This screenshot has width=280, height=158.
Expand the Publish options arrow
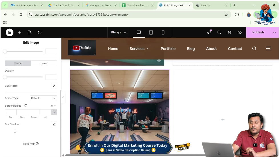click(x=274, y=33)
